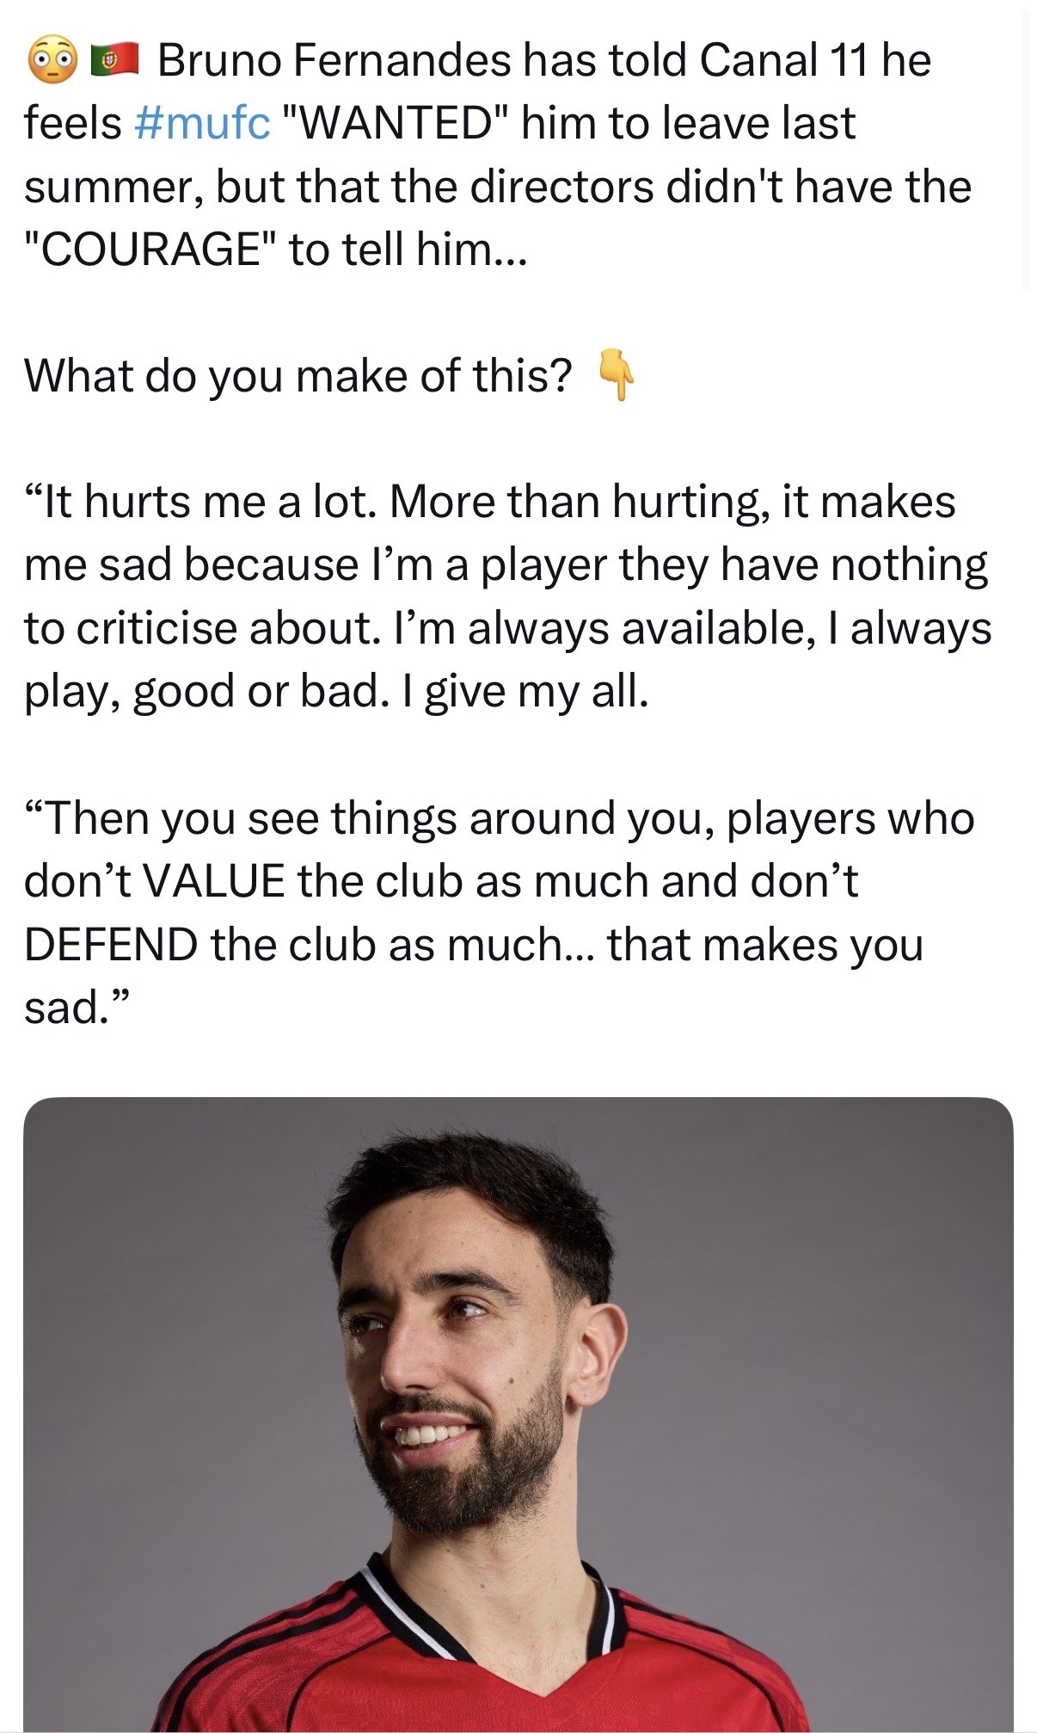Screen dimensions: 1037x1733
Task: Click the flushed face emoji
Action: [x=52, y=60]
